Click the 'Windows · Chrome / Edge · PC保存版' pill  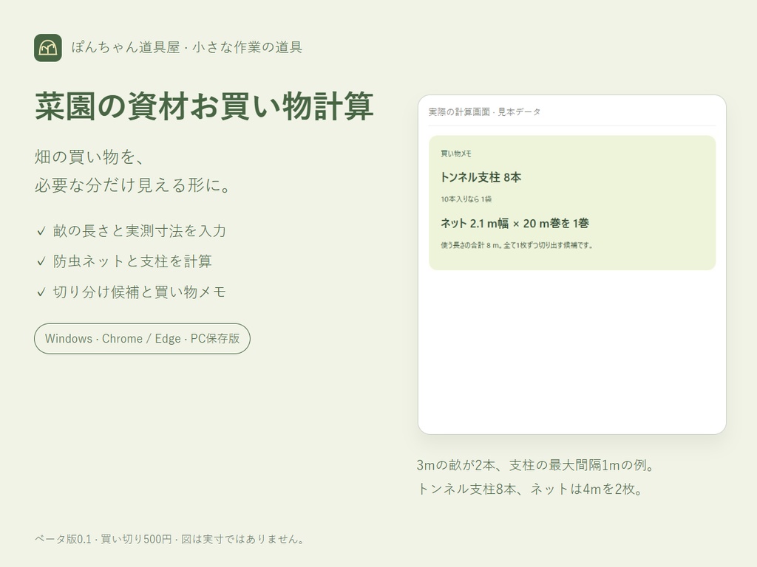click(142, 338)
